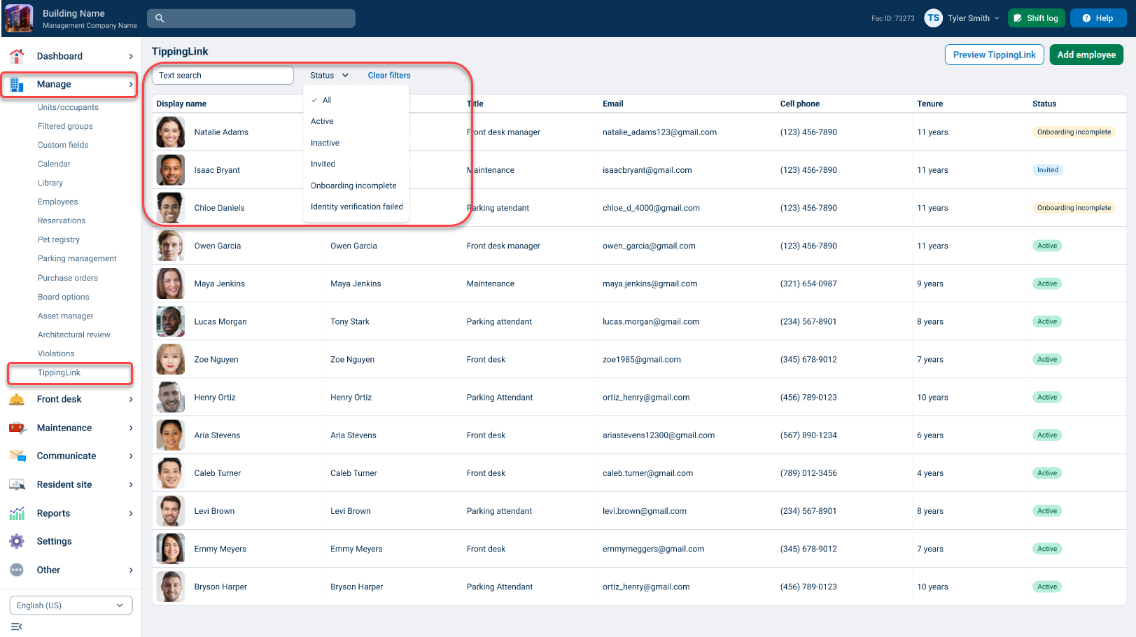Click the Manage building icon

17,84
